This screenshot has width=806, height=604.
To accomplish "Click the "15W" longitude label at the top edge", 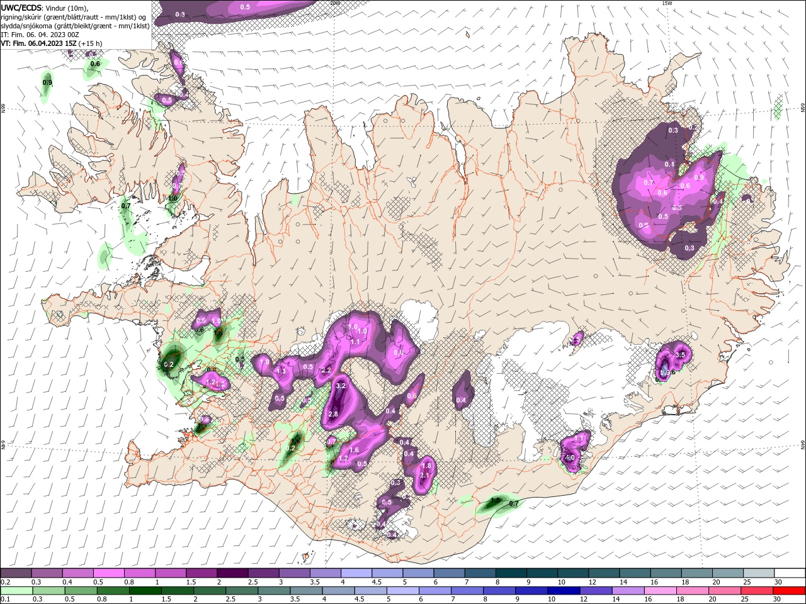I will [x=667, y=3].
